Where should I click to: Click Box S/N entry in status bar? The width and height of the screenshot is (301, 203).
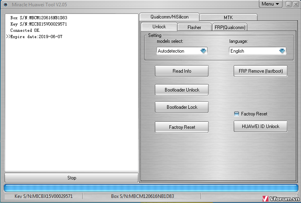click(143, 196)
